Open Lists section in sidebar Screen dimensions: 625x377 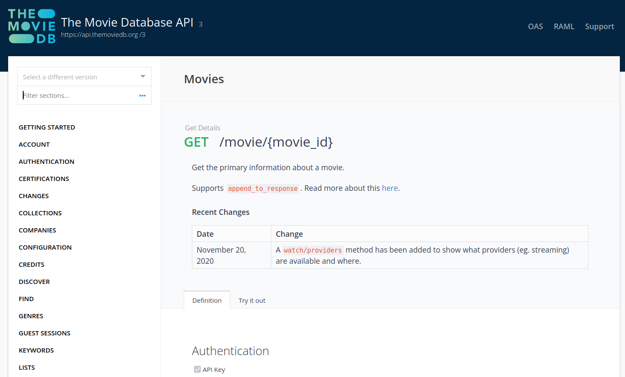point(27,368)
